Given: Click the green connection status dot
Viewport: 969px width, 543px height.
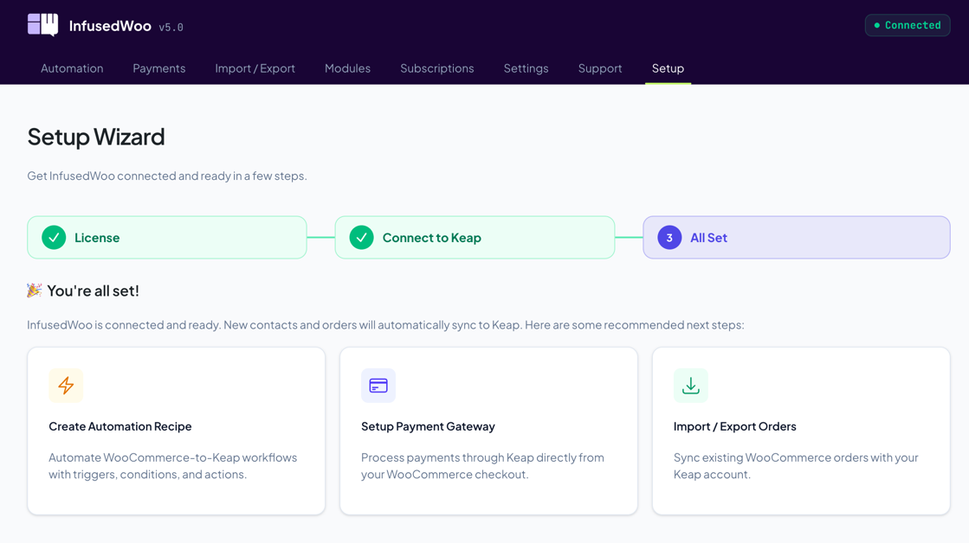Looking at the screenshot, I should pos(878,25).
